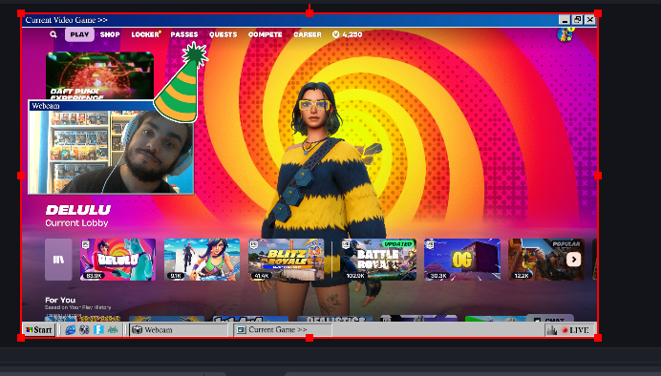Click the carousel next arrow
This screenshot has width=661, height=376.
click(574, 260)
